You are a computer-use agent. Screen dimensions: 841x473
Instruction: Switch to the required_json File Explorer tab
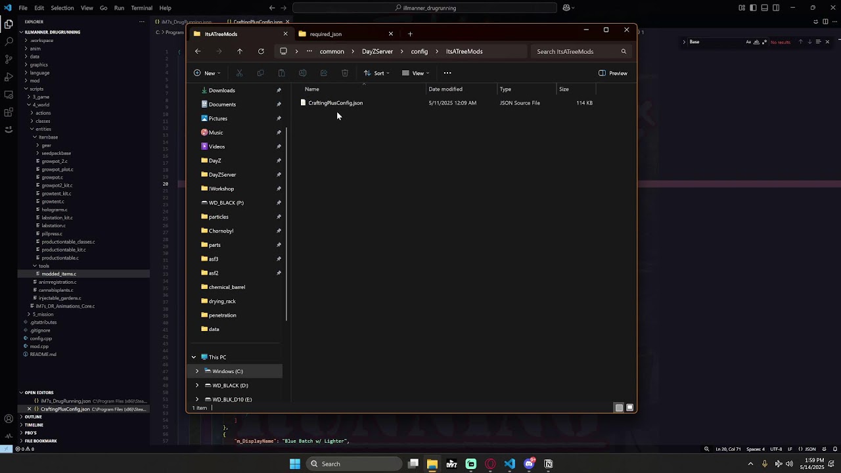(344, 34)
